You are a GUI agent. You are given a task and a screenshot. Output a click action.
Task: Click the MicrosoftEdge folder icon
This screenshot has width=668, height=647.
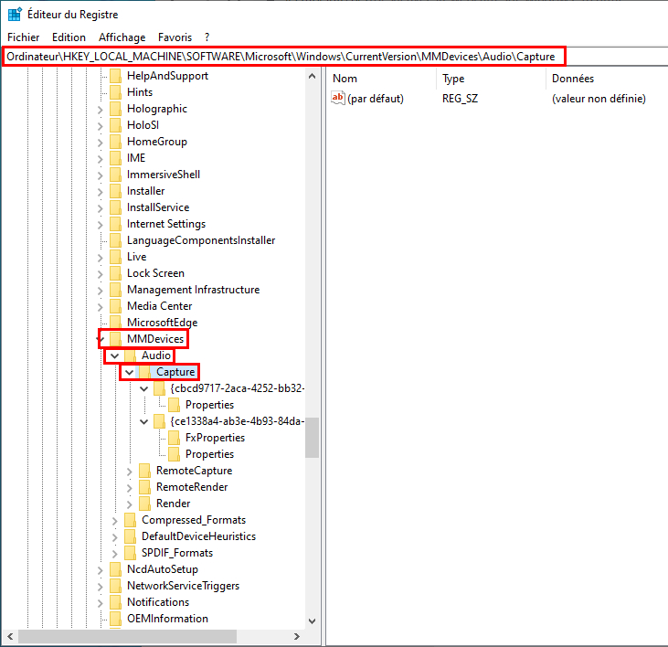[x=115, y=323]
